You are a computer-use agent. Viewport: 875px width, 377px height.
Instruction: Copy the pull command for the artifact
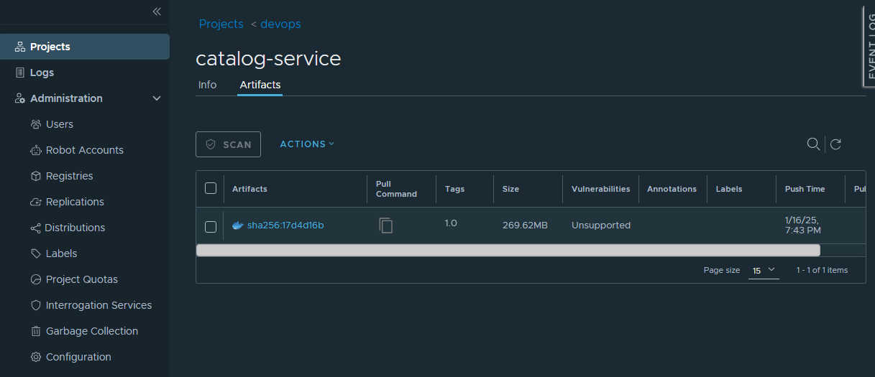[x=386, y=225]
